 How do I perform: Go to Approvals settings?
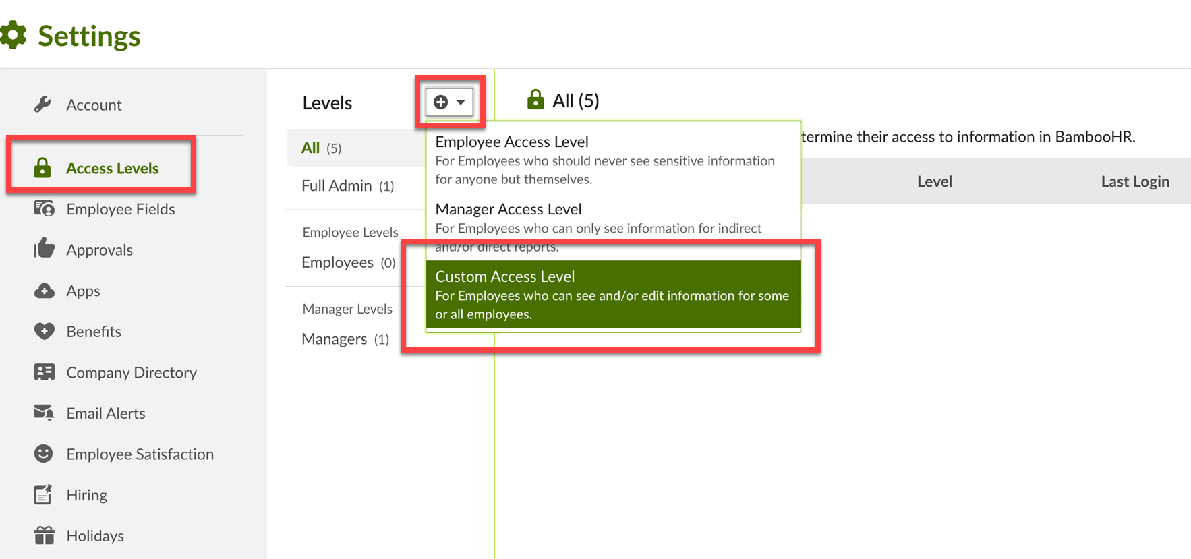pos(99,249)
